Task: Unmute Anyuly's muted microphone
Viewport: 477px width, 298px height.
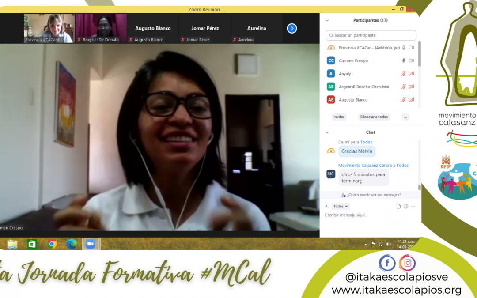Action: [403, 74]
